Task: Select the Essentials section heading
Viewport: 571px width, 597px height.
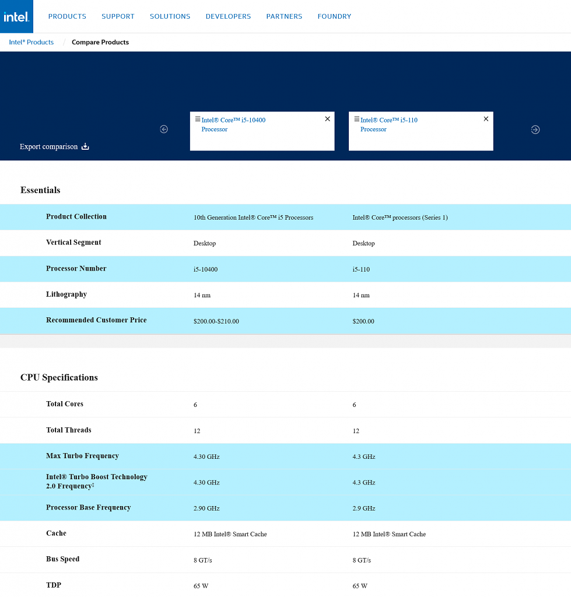Action: (x=40, y=190)
